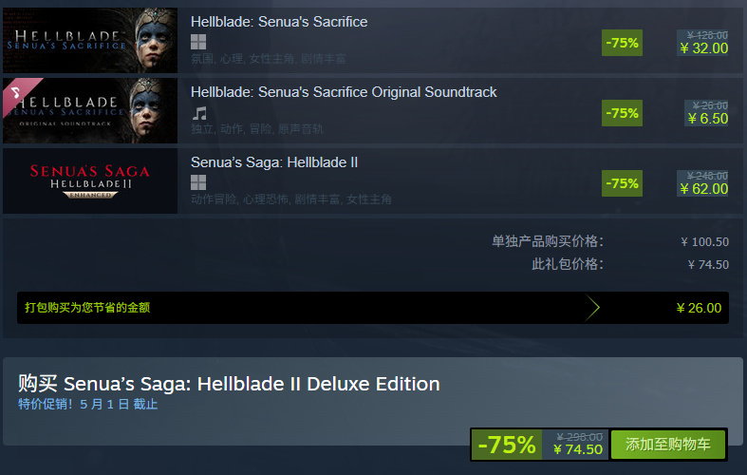Viewport: 747px width, 475px height.
Task: Click -75% badge beside the ¥32.00 price
Action: point(622,42)
